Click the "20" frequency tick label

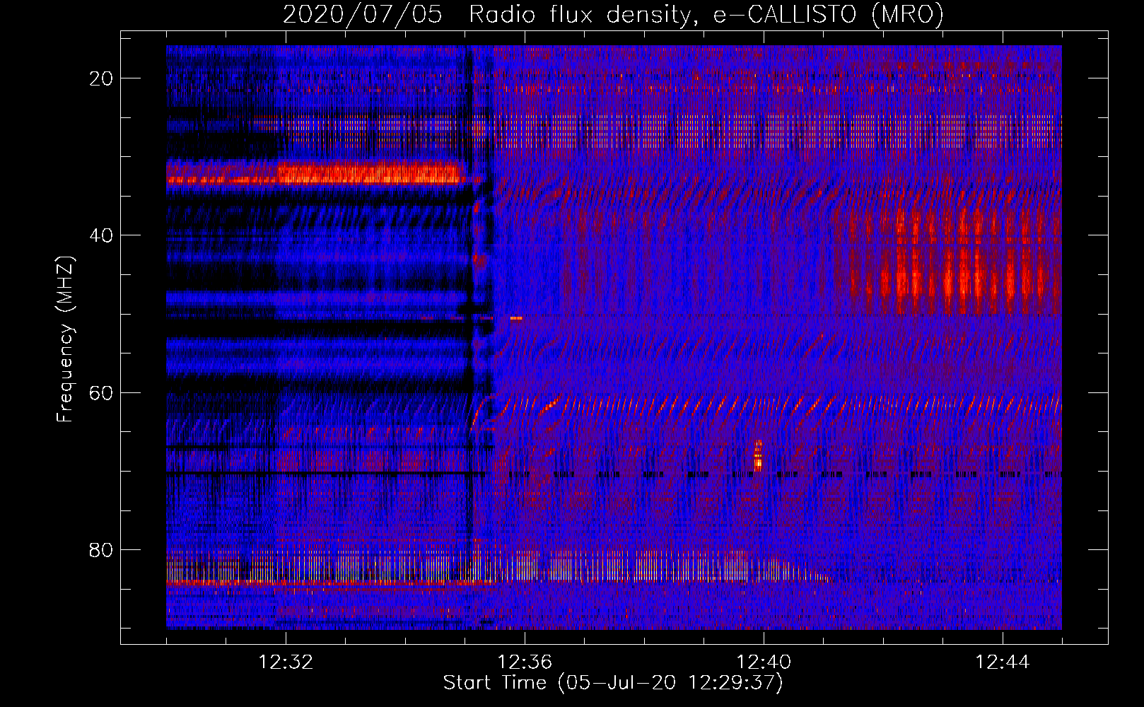(x=101, y=78)
